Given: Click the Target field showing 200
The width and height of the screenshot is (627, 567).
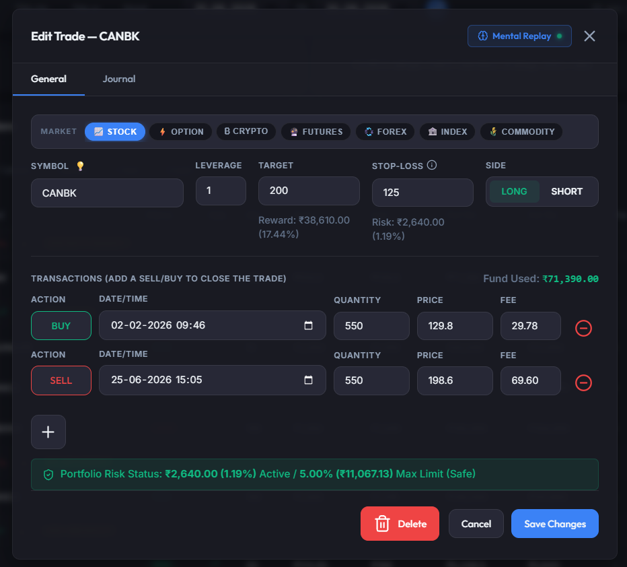Looking at the screenshot, I should pyautogui.click(x=309, y=191).
